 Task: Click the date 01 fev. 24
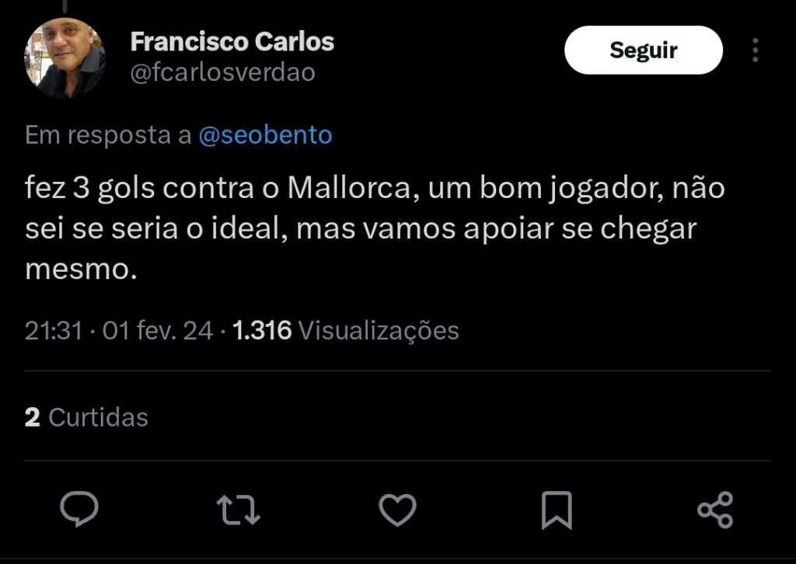tap(158, 331)
